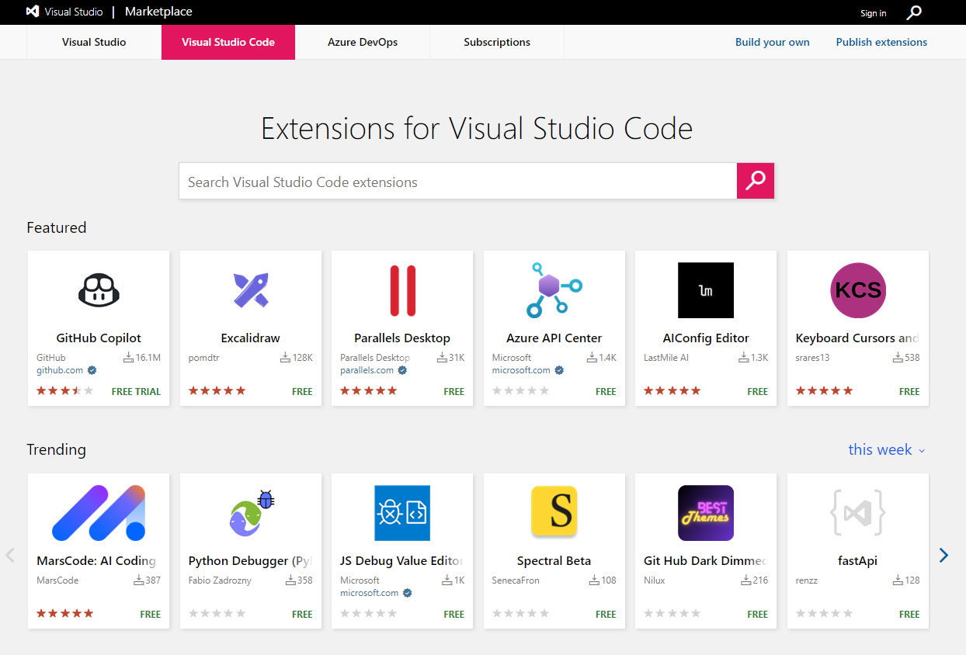Viewport: 966px width, 655px height.
Task: Open the header search magnifier icon
Action: click(x=915, y=12)
